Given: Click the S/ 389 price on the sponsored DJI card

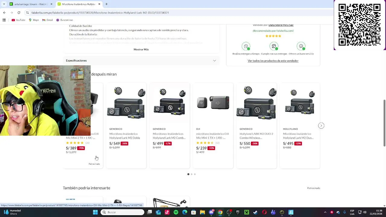Looking at the screenshot, I should click(x=71, y=148).
